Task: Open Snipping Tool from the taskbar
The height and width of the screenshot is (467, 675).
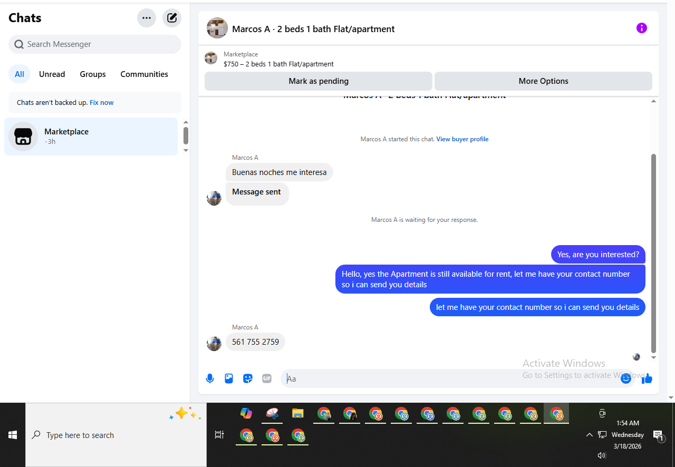Action: [272, 413]
